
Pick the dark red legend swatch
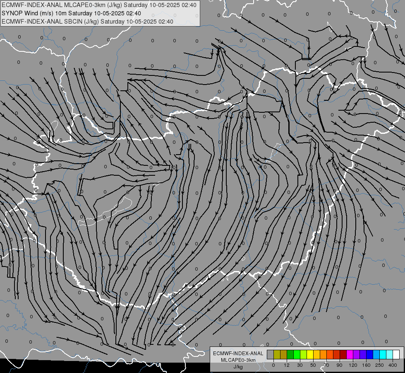click(x=343, y=354)
